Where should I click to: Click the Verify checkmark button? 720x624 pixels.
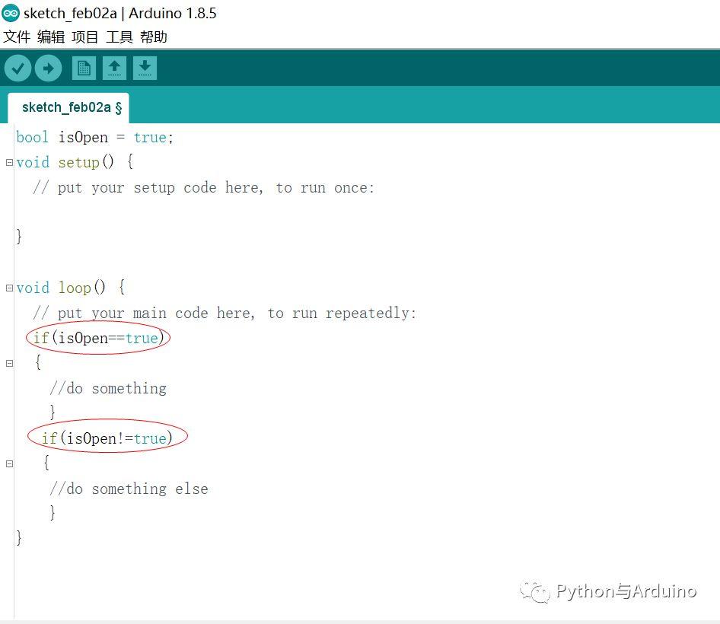tap(18, 68)
